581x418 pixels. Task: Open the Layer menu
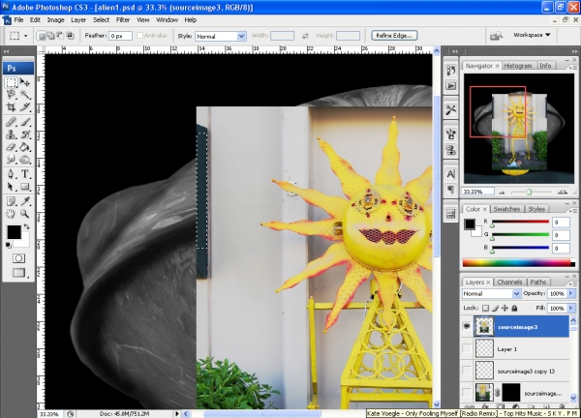click(x=78, y=20)
